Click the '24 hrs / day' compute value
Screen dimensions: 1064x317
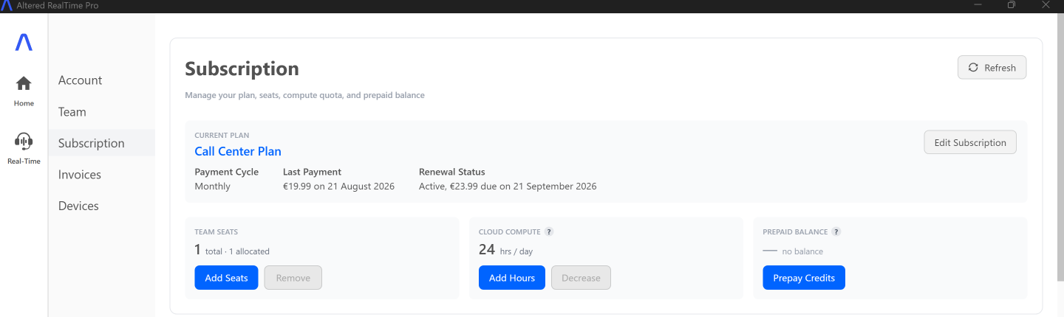[x=505, y=250]
